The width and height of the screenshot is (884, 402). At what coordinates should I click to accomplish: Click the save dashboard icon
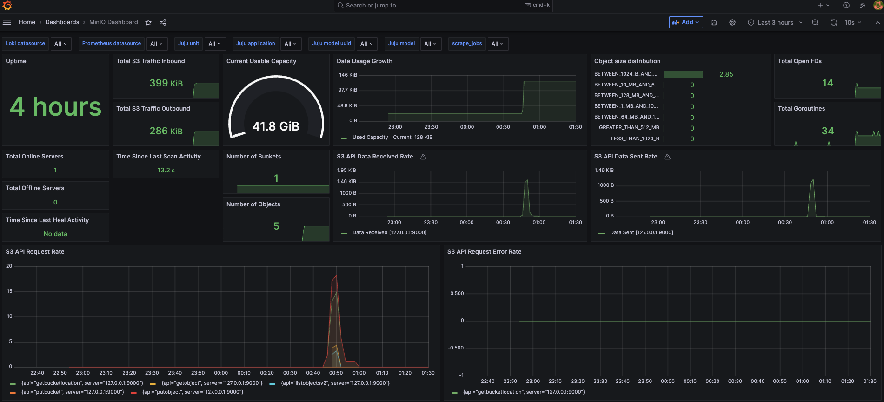[714, 22]
